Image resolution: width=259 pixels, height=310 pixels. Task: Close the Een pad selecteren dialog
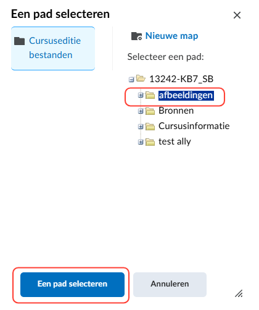coord(237,15)
